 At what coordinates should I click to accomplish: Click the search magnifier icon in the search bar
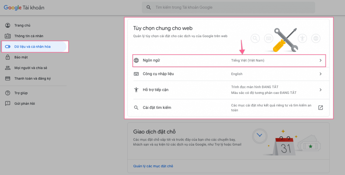click(x=149, y=7)
